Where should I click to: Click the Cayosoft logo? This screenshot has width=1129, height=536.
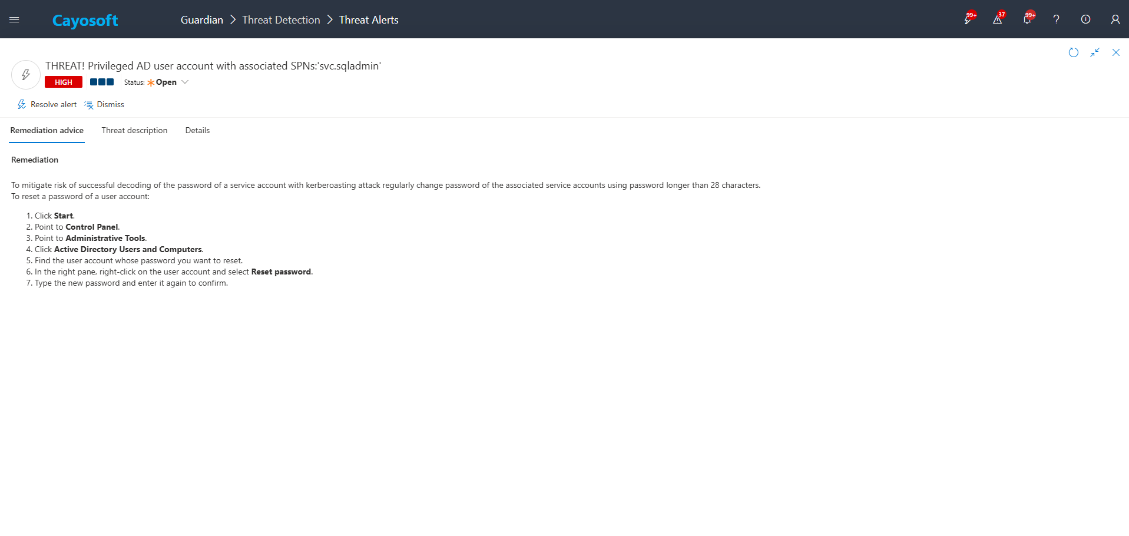[85, 21]
